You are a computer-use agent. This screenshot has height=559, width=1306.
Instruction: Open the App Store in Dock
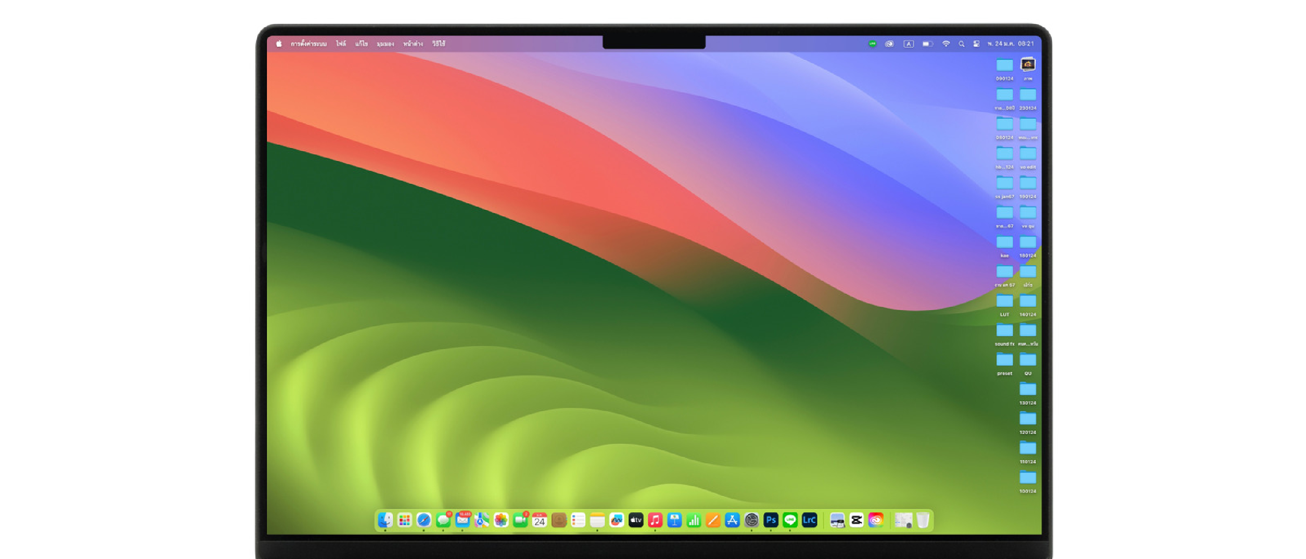[732, 520]
